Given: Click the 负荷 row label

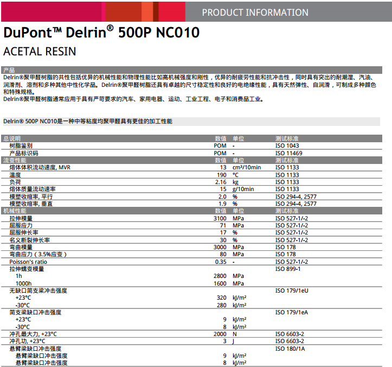Looking at the screenshot, I should coord(15,182).
